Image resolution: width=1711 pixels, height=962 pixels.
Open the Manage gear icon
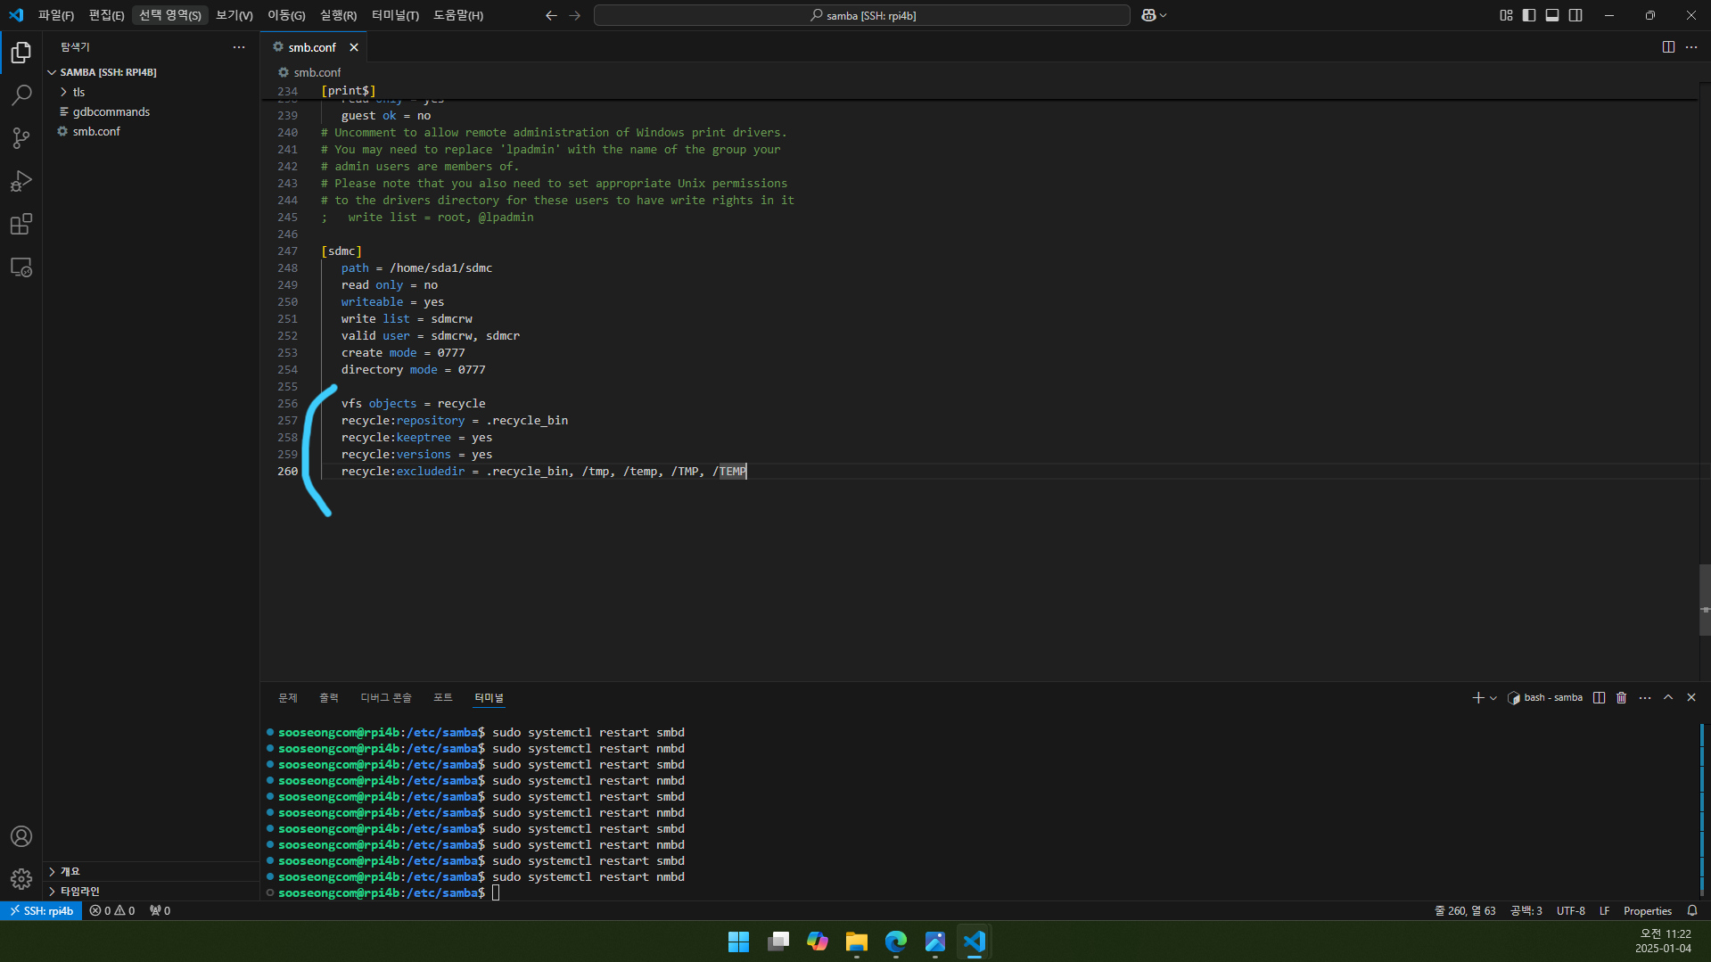21,879
